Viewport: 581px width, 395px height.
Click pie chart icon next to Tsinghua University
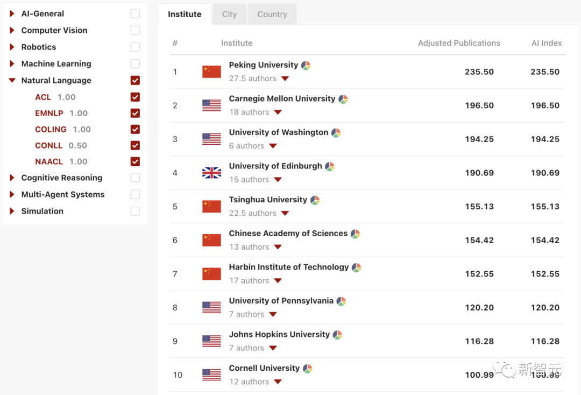[315, 200]
